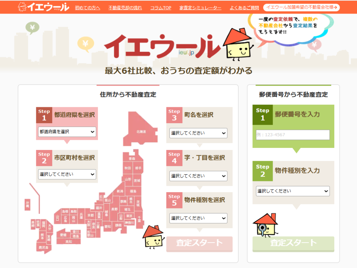
Task: Click the postal code input field
Action: click(293, 135)
